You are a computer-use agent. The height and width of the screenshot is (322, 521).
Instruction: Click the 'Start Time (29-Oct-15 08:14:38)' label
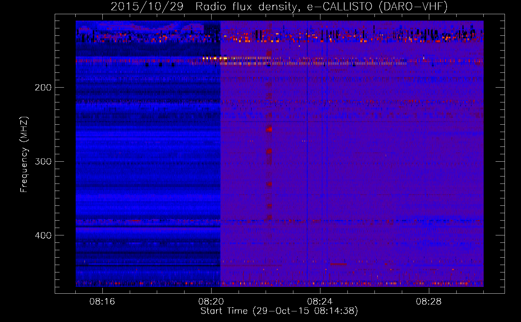point(279,311)
